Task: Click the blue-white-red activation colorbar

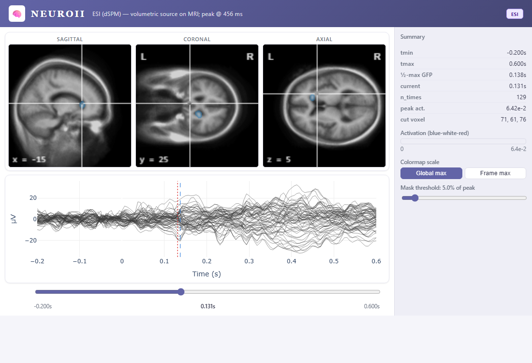Action: click(463, 141)
